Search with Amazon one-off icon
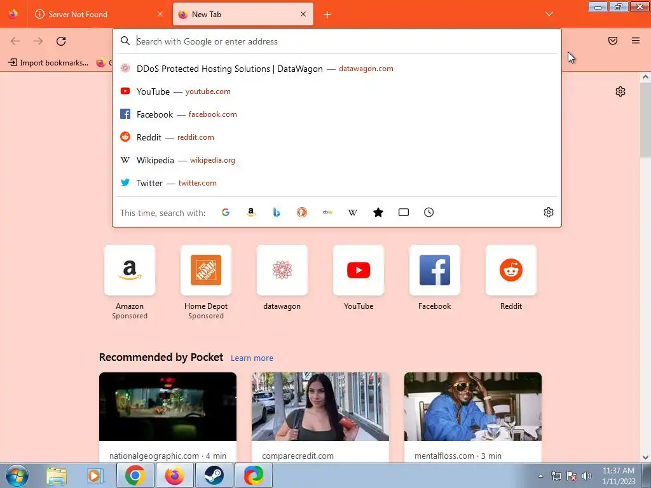651x488 pixels. (x=250, y=212)
